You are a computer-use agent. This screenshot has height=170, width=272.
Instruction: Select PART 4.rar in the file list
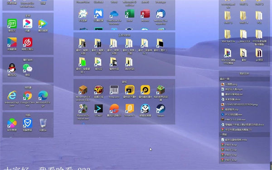(x=231, y=145)
